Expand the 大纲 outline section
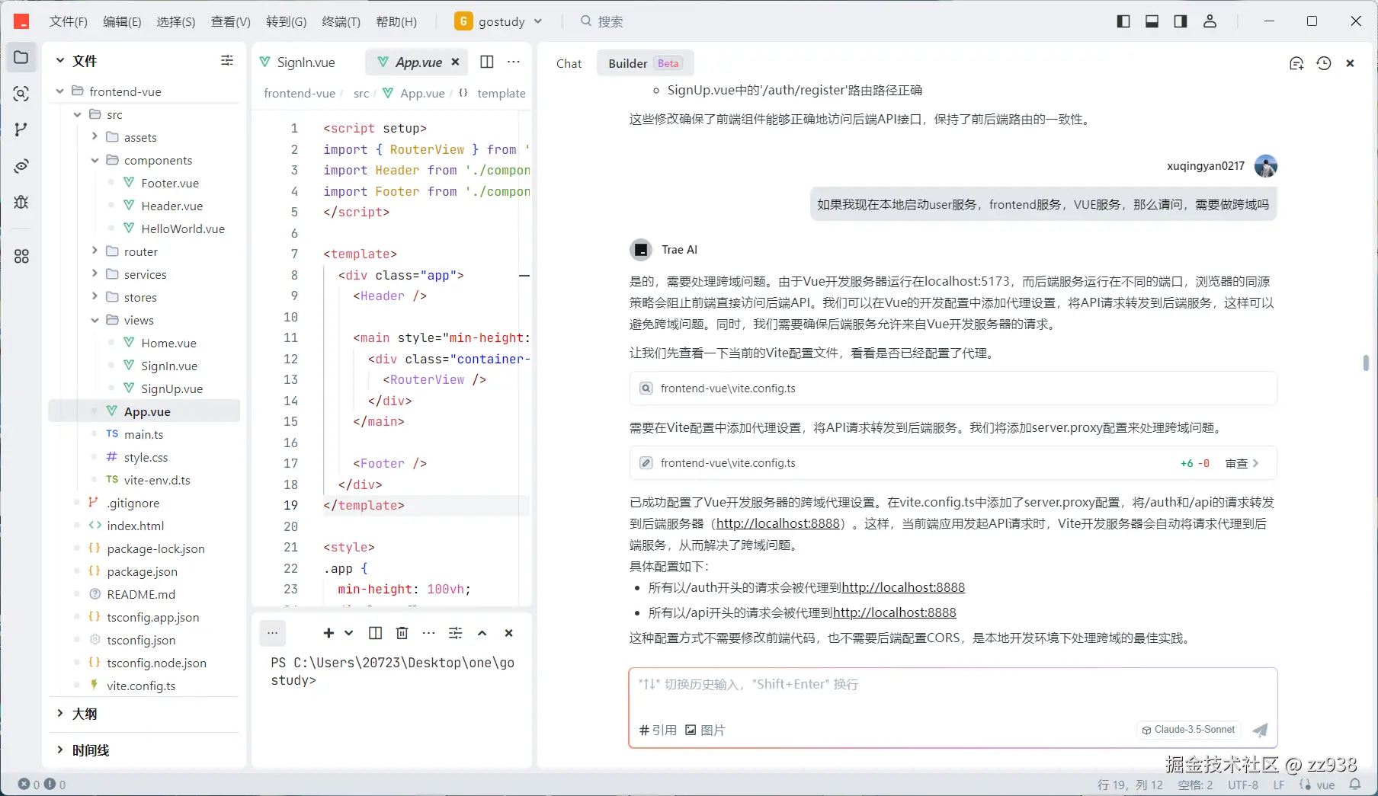Viewport: 1378px width, 796px height. click(60, 714)
